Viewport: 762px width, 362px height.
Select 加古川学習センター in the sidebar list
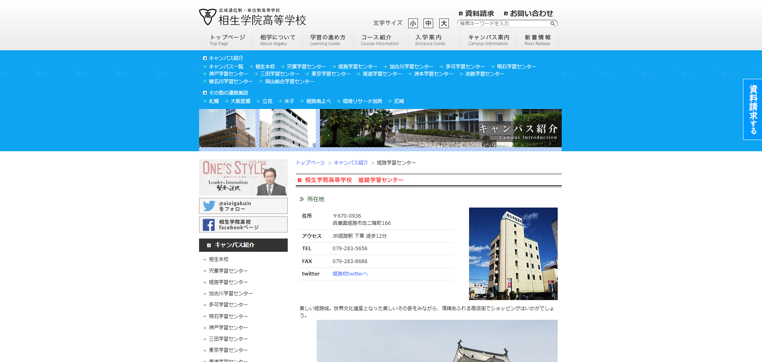pos(230,294)
